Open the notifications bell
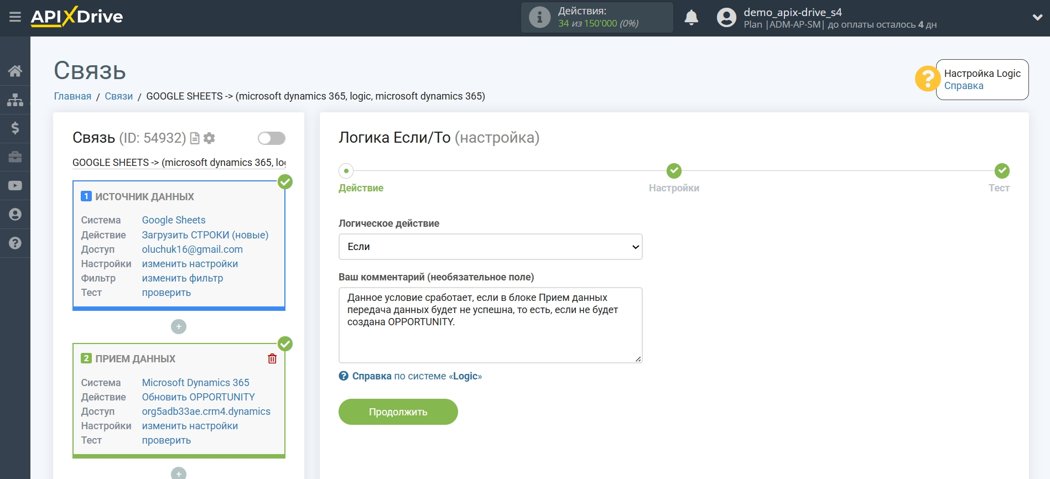The image size is (1050, 479). pos(691,18)
